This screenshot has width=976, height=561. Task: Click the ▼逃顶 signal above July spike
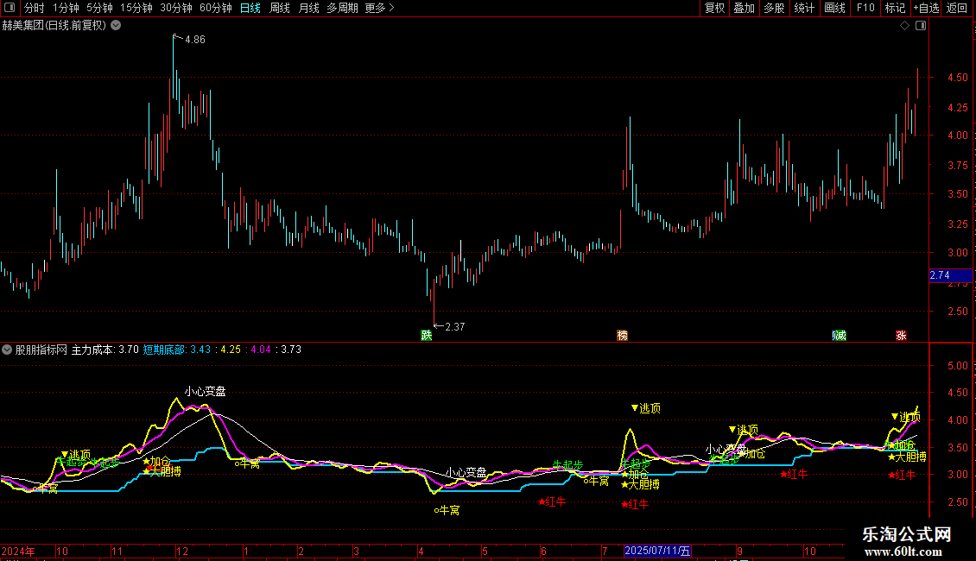[x=645, y=408]
